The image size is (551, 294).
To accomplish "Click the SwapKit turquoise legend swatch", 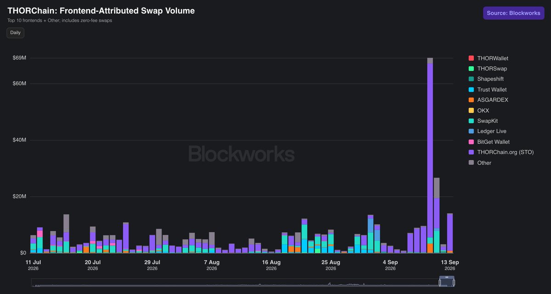I will coord(471,121).
